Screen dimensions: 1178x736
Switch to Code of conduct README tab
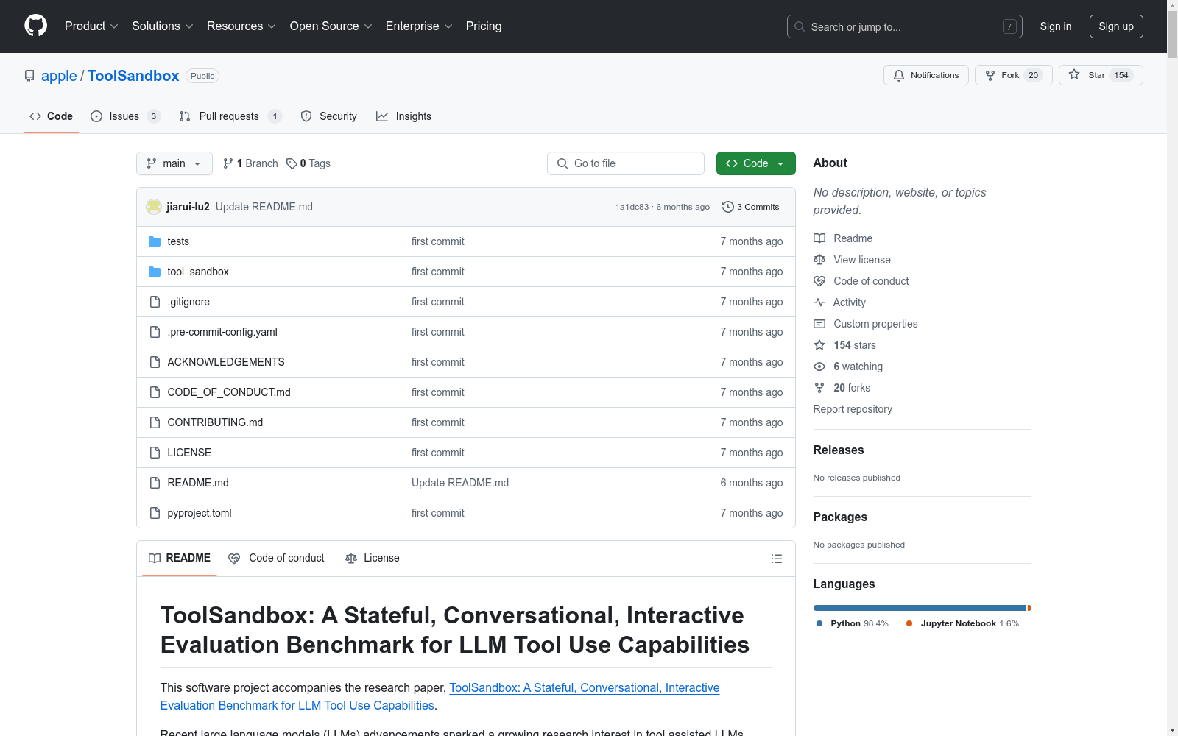coord(277,558)
